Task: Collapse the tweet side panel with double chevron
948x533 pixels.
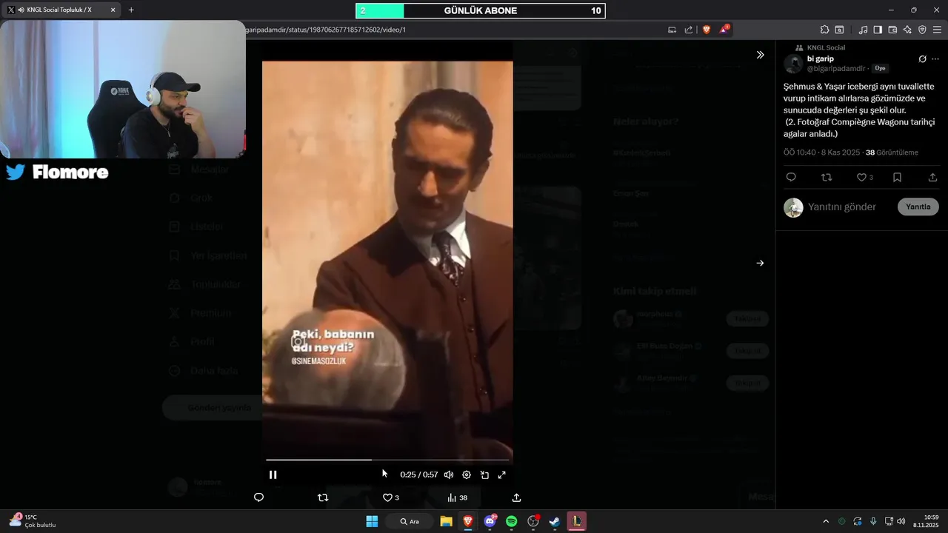Action: [760, 55]
